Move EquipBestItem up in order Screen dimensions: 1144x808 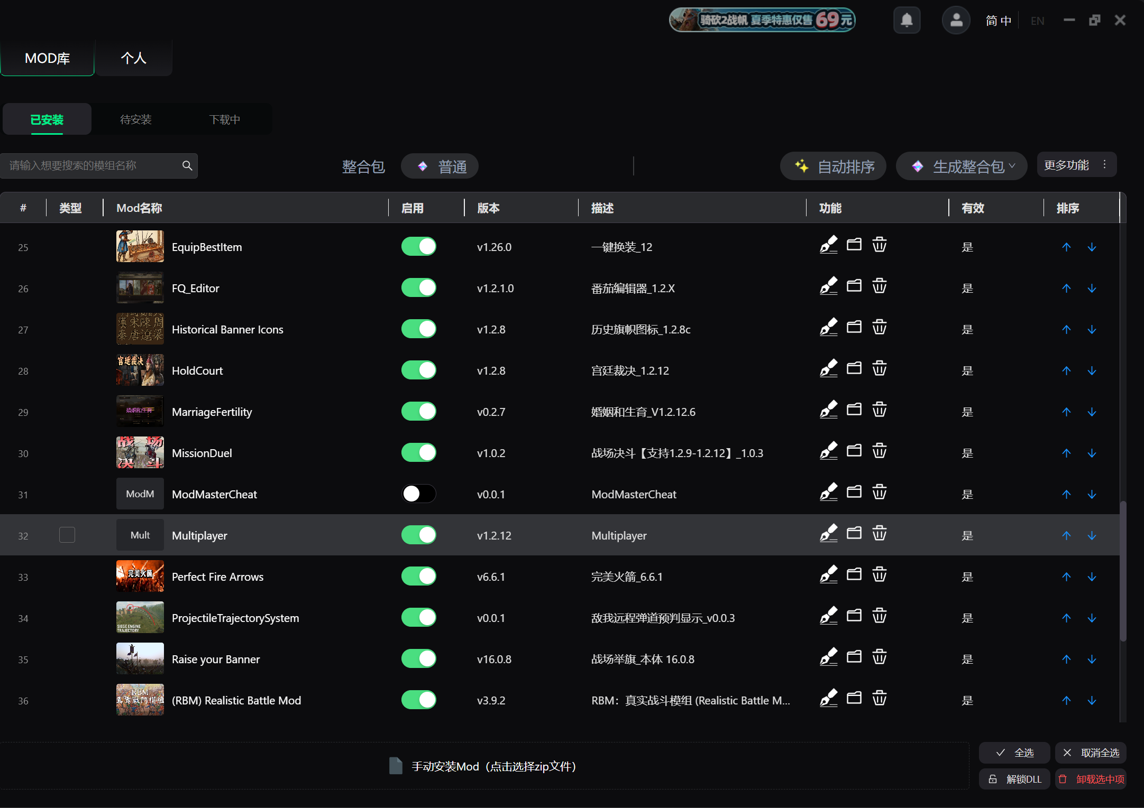[1066, 247]
